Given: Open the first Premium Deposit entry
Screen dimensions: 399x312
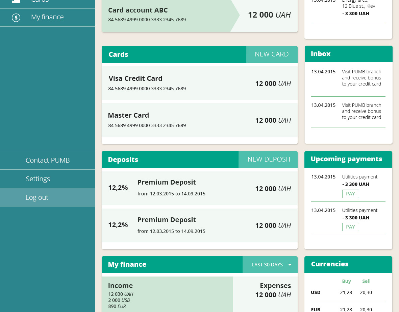Looking at the screenshot, I should 199,188.
